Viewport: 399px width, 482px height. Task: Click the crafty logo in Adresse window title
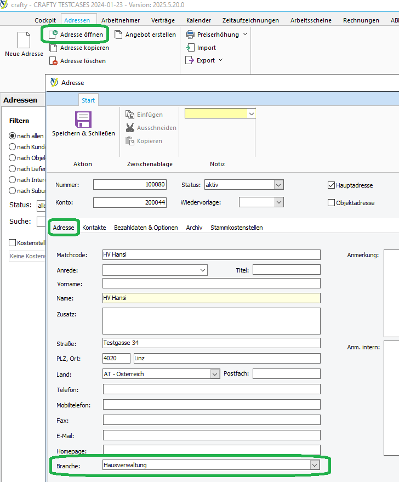pyautogui.click(x=54, y=82)
